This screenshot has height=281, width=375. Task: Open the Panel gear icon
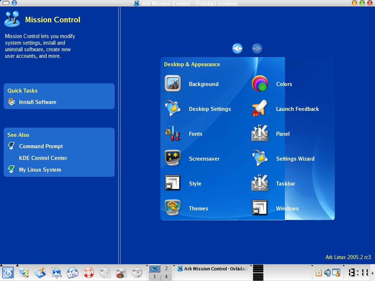(260, 133)
